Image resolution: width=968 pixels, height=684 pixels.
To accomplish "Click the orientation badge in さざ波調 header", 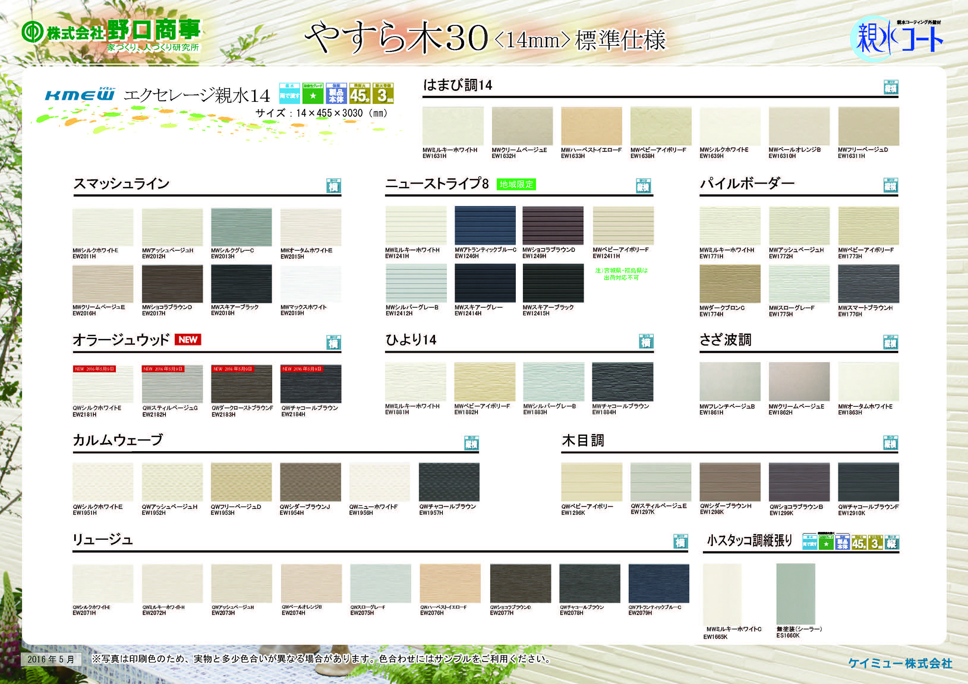I will [891, 342].
